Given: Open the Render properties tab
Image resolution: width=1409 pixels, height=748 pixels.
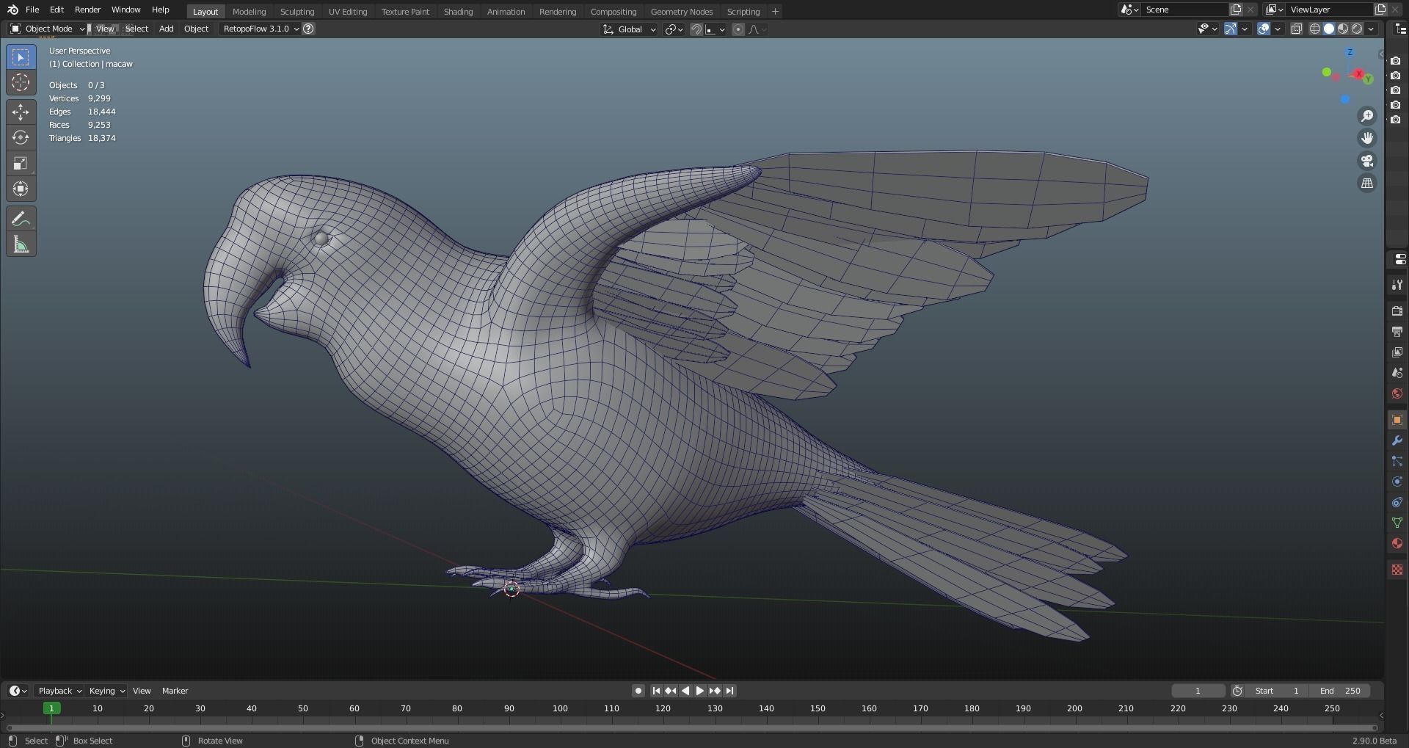Looking at the screenshot, I should click(1397, 311).
